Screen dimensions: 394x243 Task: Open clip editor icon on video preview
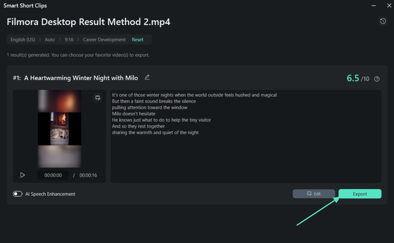(98, 98)
